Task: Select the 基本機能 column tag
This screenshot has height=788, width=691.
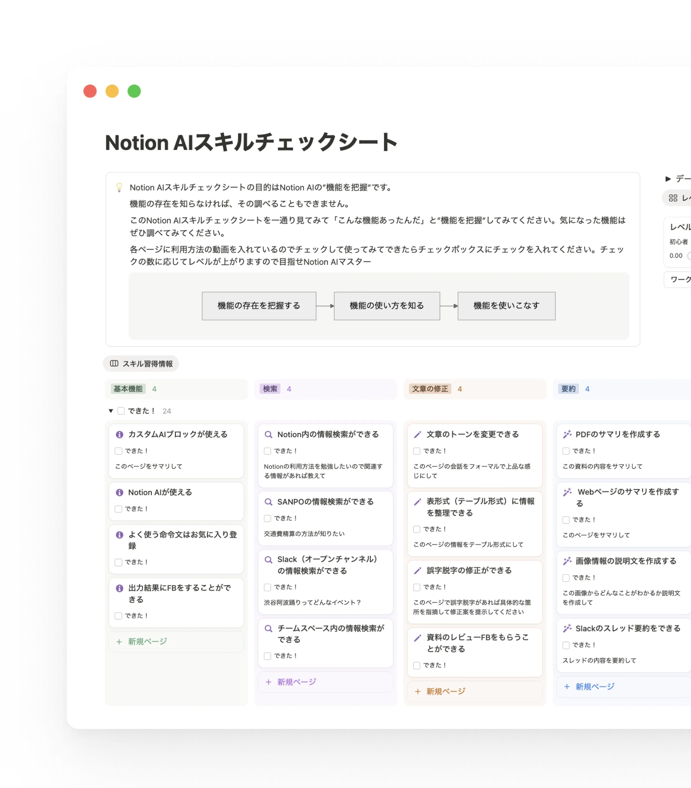Action: pyautogui.click(x=128, y=389)
